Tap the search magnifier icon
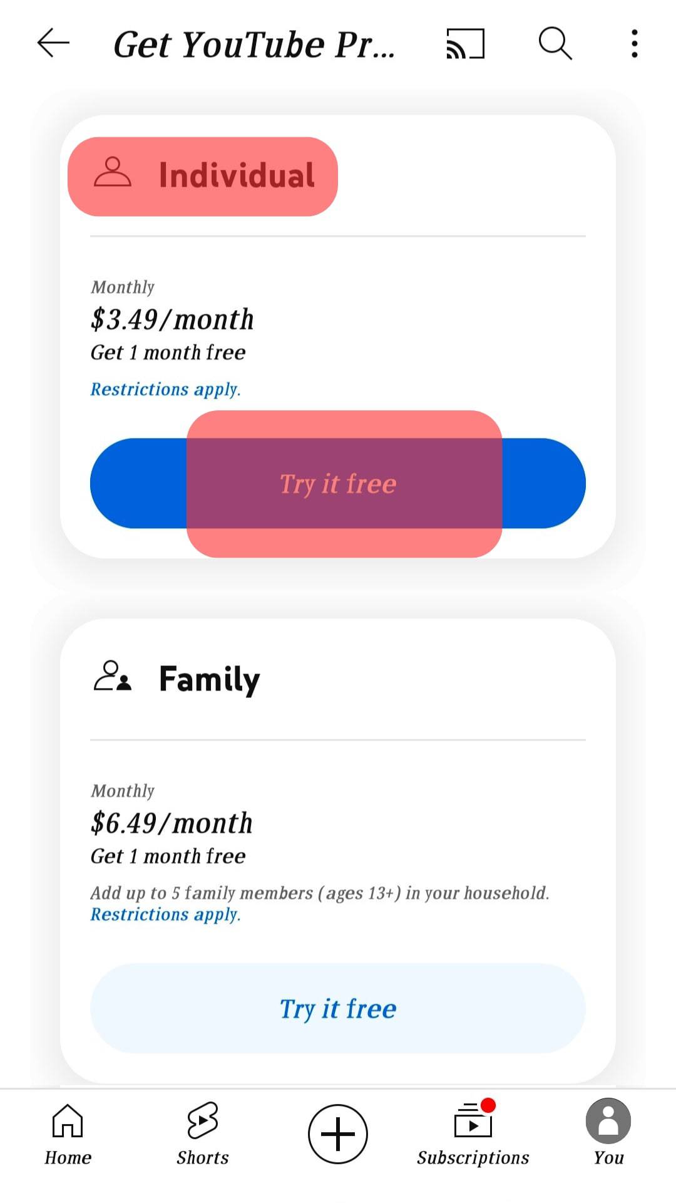Screen dimensions: 676x1203 pos(555,44)
